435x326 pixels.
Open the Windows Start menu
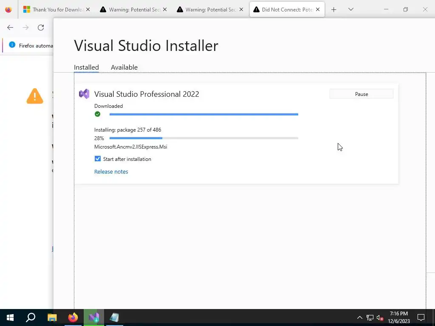pos(10,318)
